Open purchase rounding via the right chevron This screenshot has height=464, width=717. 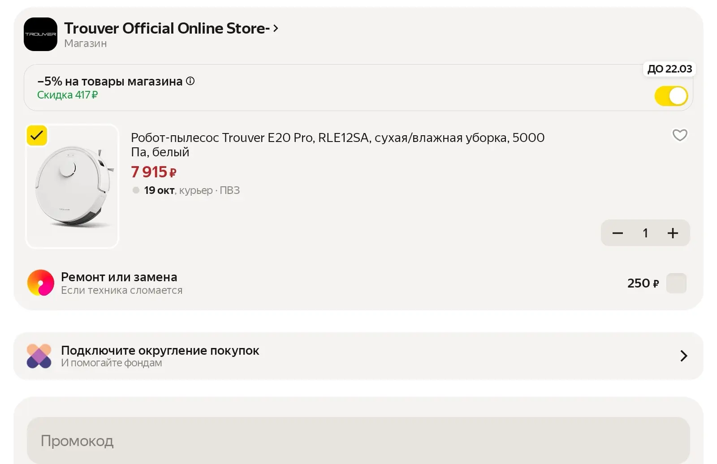tap(684, 356)
